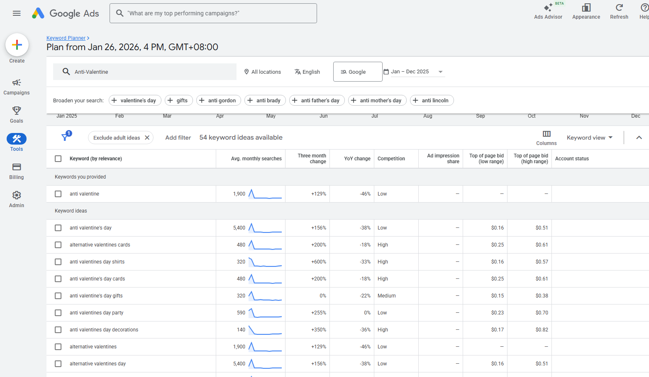The image size is (649, 377).
Task: Refresh the page using Refresh icon
Action: (619, 8)
